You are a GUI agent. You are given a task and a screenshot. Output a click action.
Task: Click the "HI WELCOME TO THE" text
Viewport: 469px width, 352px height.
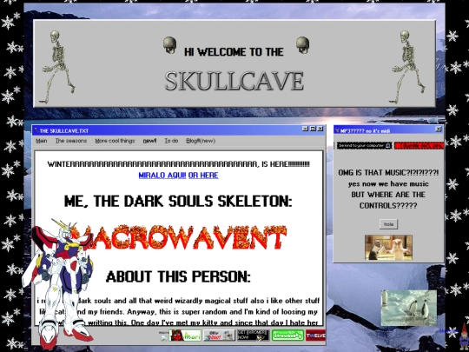coord(234,52)
